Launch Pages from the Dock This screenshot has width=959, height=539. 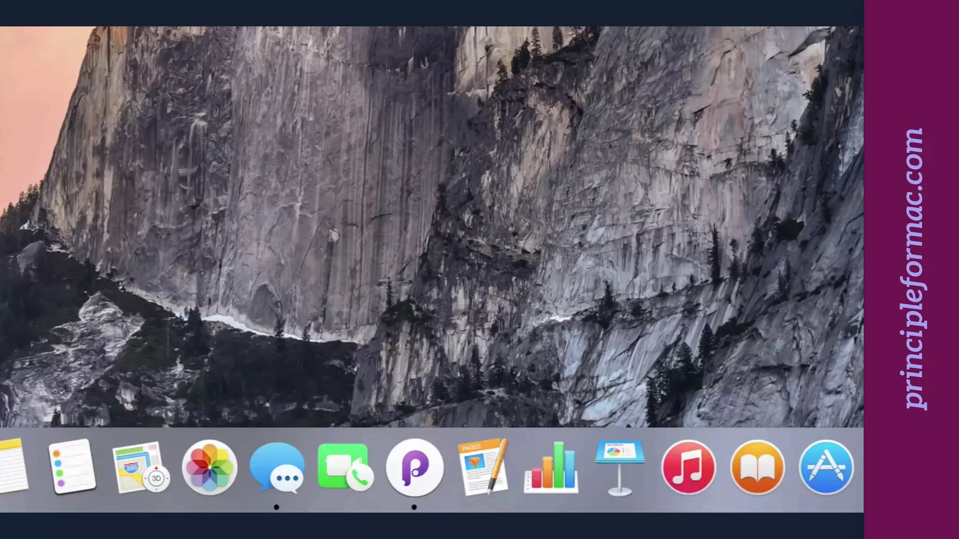[x=483, y=466]
